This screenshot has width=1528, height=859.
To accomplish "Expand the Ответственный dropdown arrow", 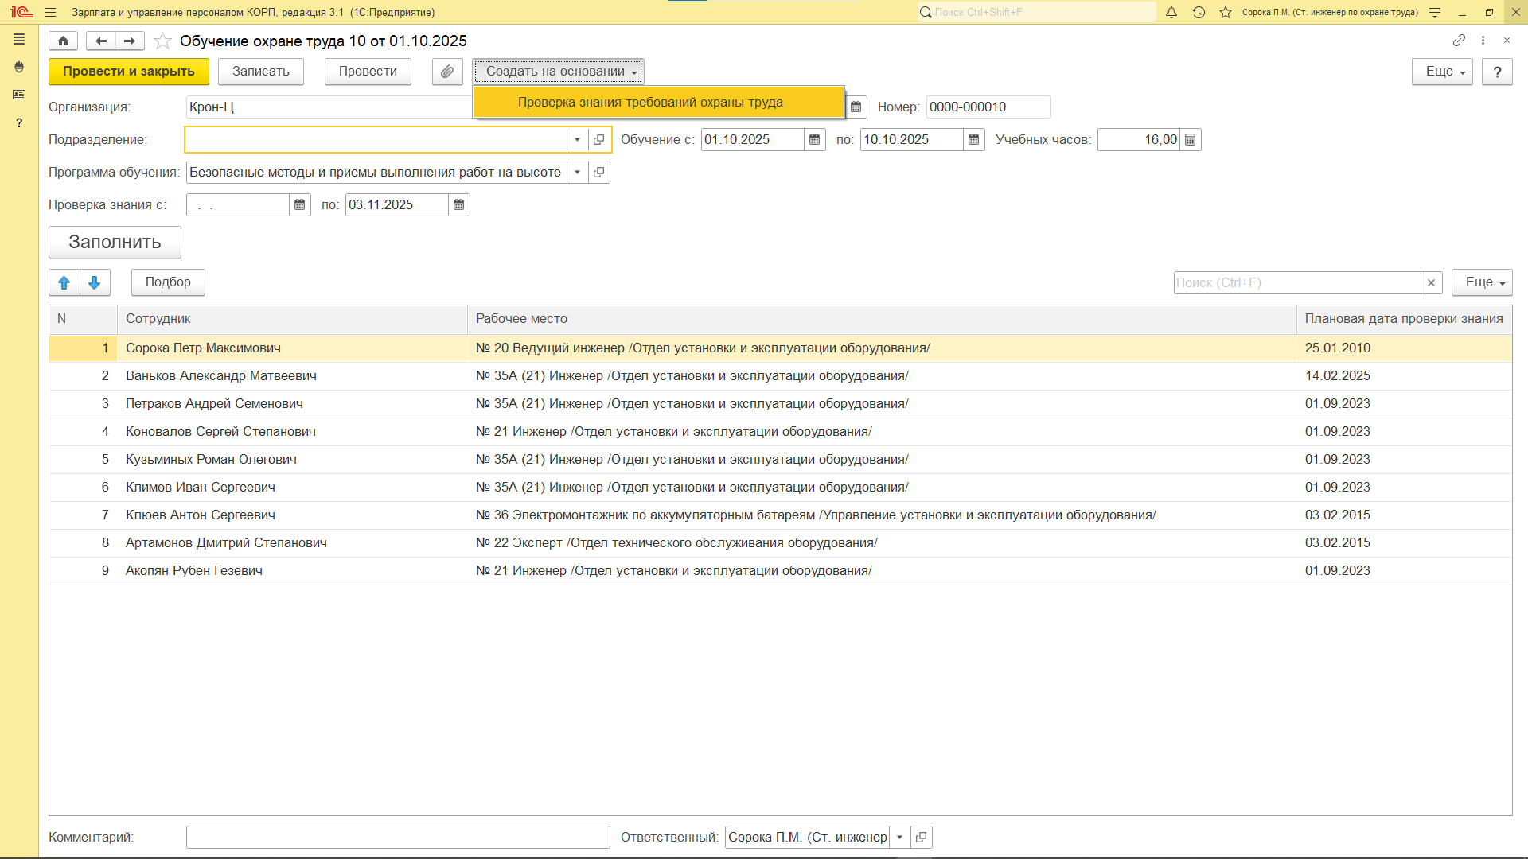I will [899, 837].
